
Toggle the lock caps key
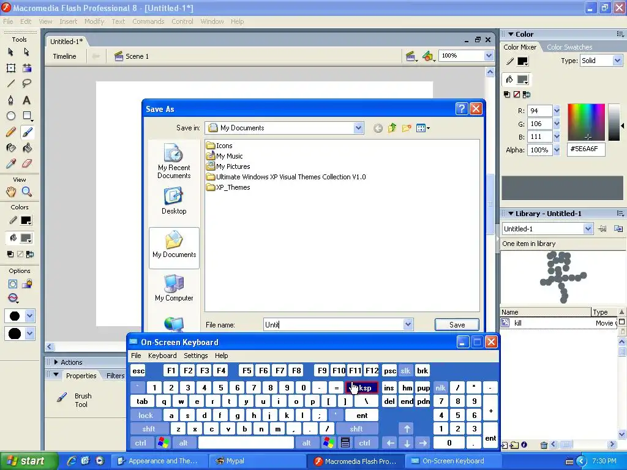coord(146,416)
